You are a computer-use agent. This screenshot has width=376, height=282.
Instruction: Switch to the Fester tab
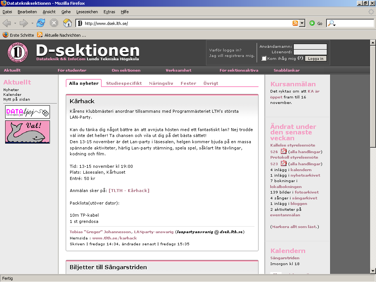tap(188, 83)
